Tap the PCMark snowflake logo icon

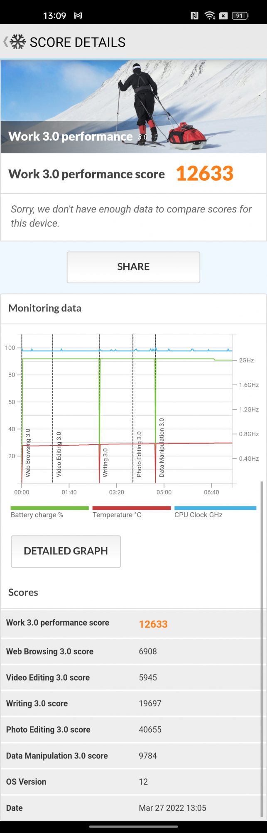[x=18, y=42]
